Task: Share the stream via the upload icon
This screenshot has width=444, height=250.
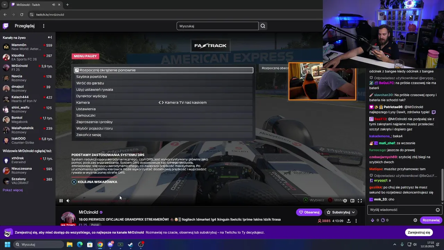Action: tap(349, 221)
